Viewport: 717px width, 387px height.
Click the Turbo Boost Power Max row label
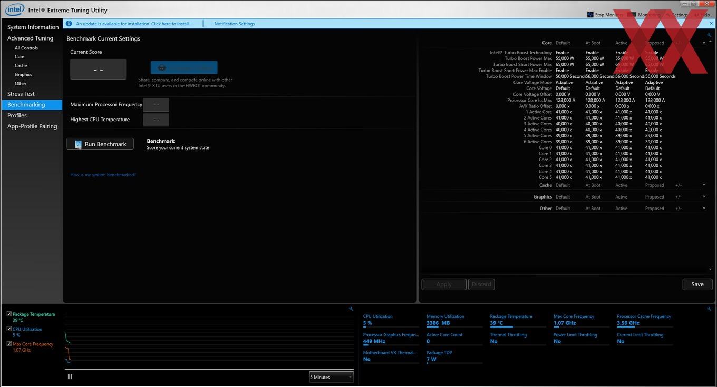(528, 58)
